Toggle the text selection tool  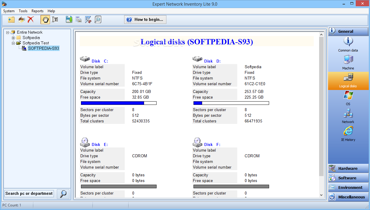click(x=55, y=20)
